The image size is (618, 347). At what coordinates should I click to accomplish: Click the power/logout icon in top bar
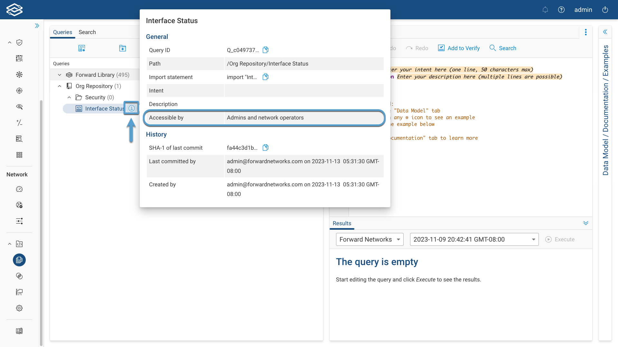click(x=605, y=10)
